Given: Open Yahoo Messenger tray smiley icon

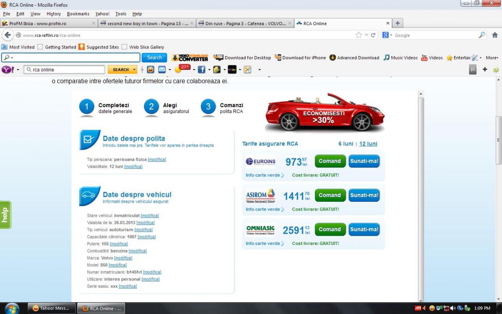Looking at the screenshot, I should [432, 308].
